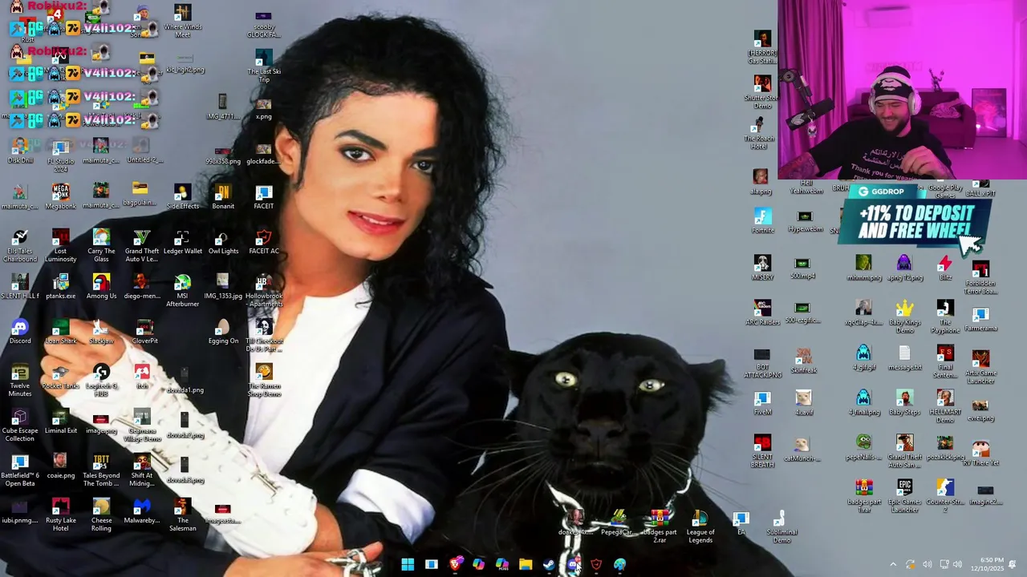The width and height of the screenshot is (1027, 577).
Task: Launch the Counter-Strike 2 shortcut
Action: 945,496
